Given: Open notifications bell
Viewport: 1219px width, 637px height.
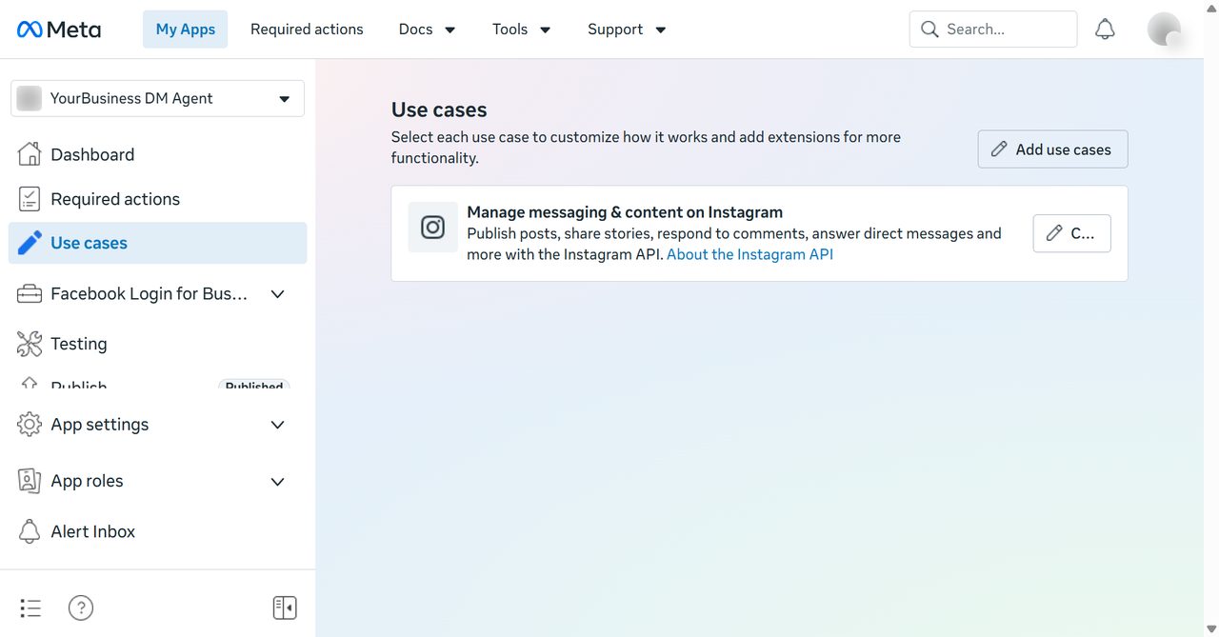Looking at the screenshot, I should click(x=1105, y=30).
